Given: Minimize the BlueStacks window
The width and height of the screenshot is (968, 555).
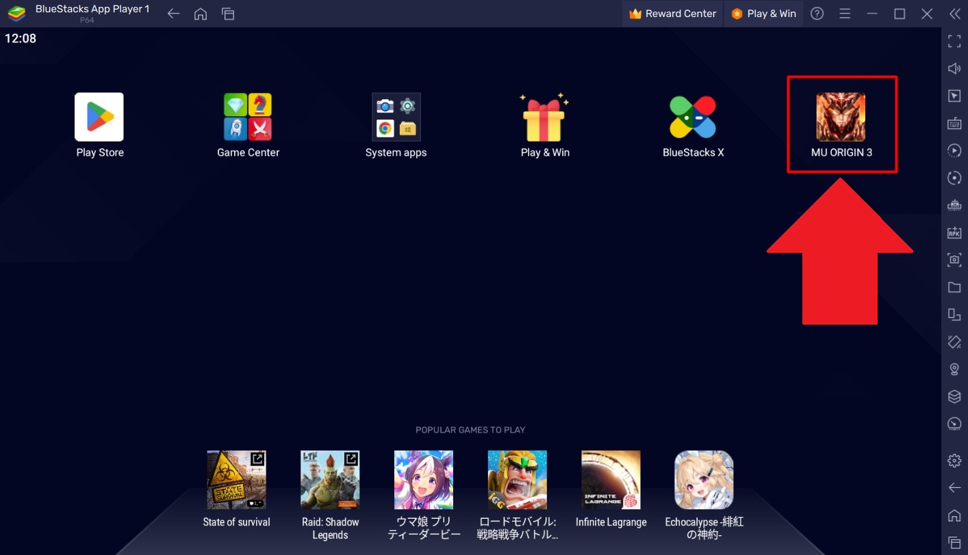Looking at the screenshot, I should 872,14.
